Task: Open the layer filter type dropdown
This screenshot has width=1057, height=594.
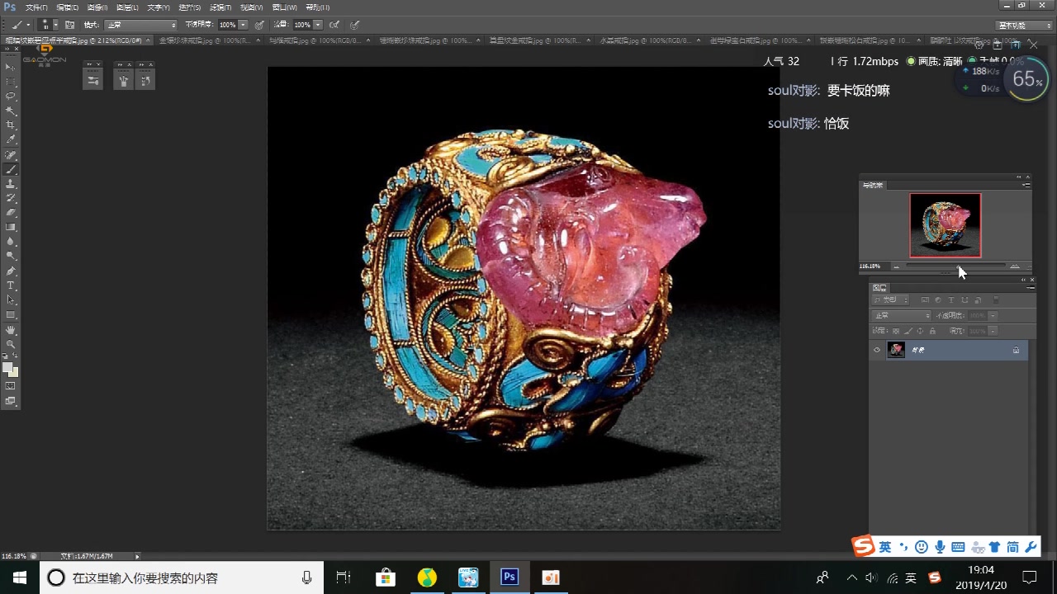Action: click(892, 300)
